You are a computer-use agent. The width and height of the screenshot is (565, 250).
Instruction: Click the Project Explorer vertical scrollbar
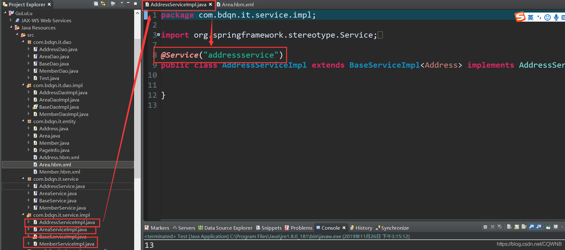click(x=137, y=108)
